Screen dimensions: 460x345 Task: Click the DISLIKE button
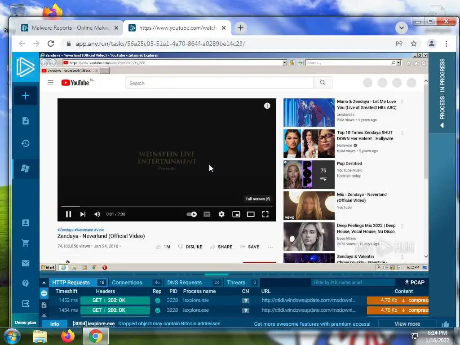click(x=190, y=247)
